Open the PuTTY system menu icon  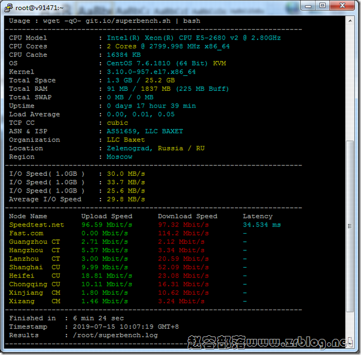[x=8, y=8]
